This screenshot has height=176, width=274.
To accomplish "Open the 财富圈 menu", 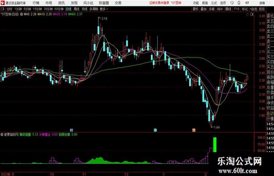I will pos(104,3).
